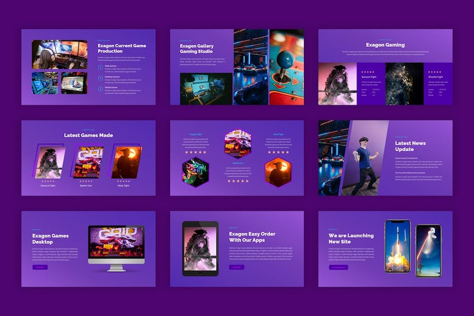Click the star rating under Dragon Fight description
The image size is (474, 316).
195,152
